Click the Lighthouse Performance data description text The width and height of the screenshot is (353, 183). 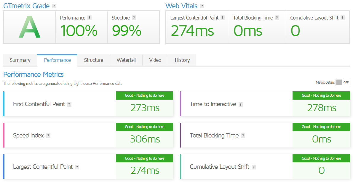click(x=63, y=84)
